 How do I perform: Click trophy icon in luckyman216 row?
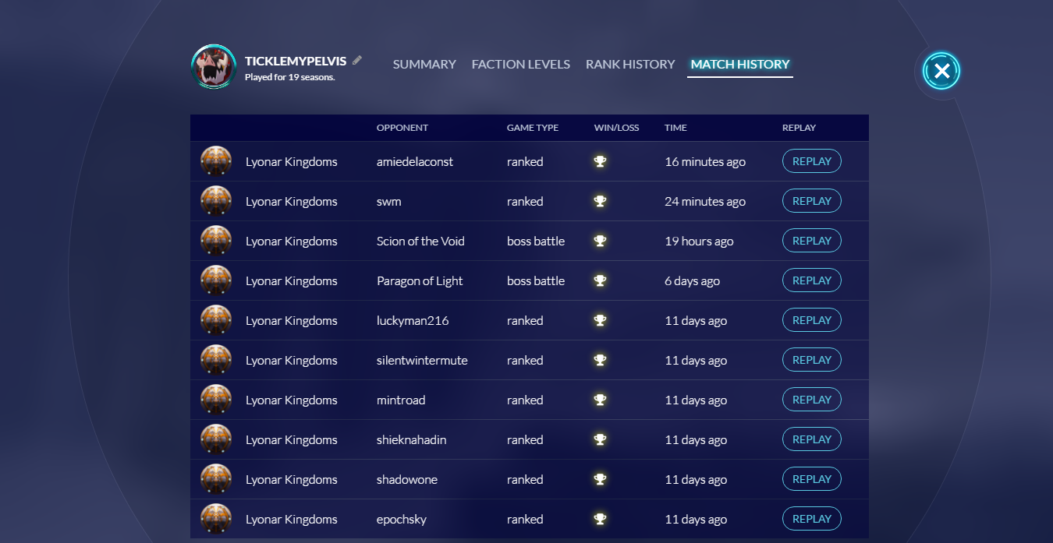pyautogui.click(x=600, y=320)
